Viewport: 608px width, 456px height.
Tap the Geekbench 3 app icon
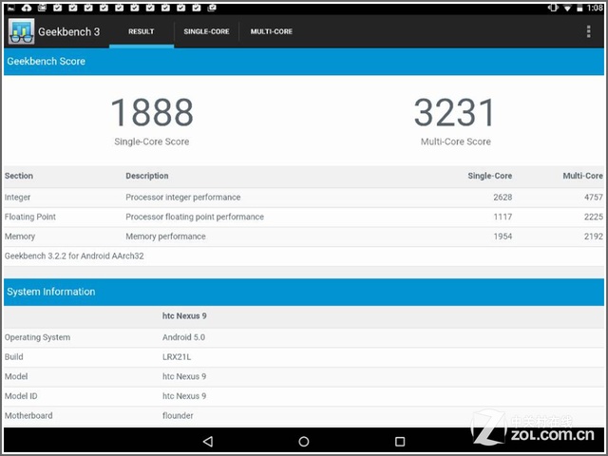[x=21, y=31]
